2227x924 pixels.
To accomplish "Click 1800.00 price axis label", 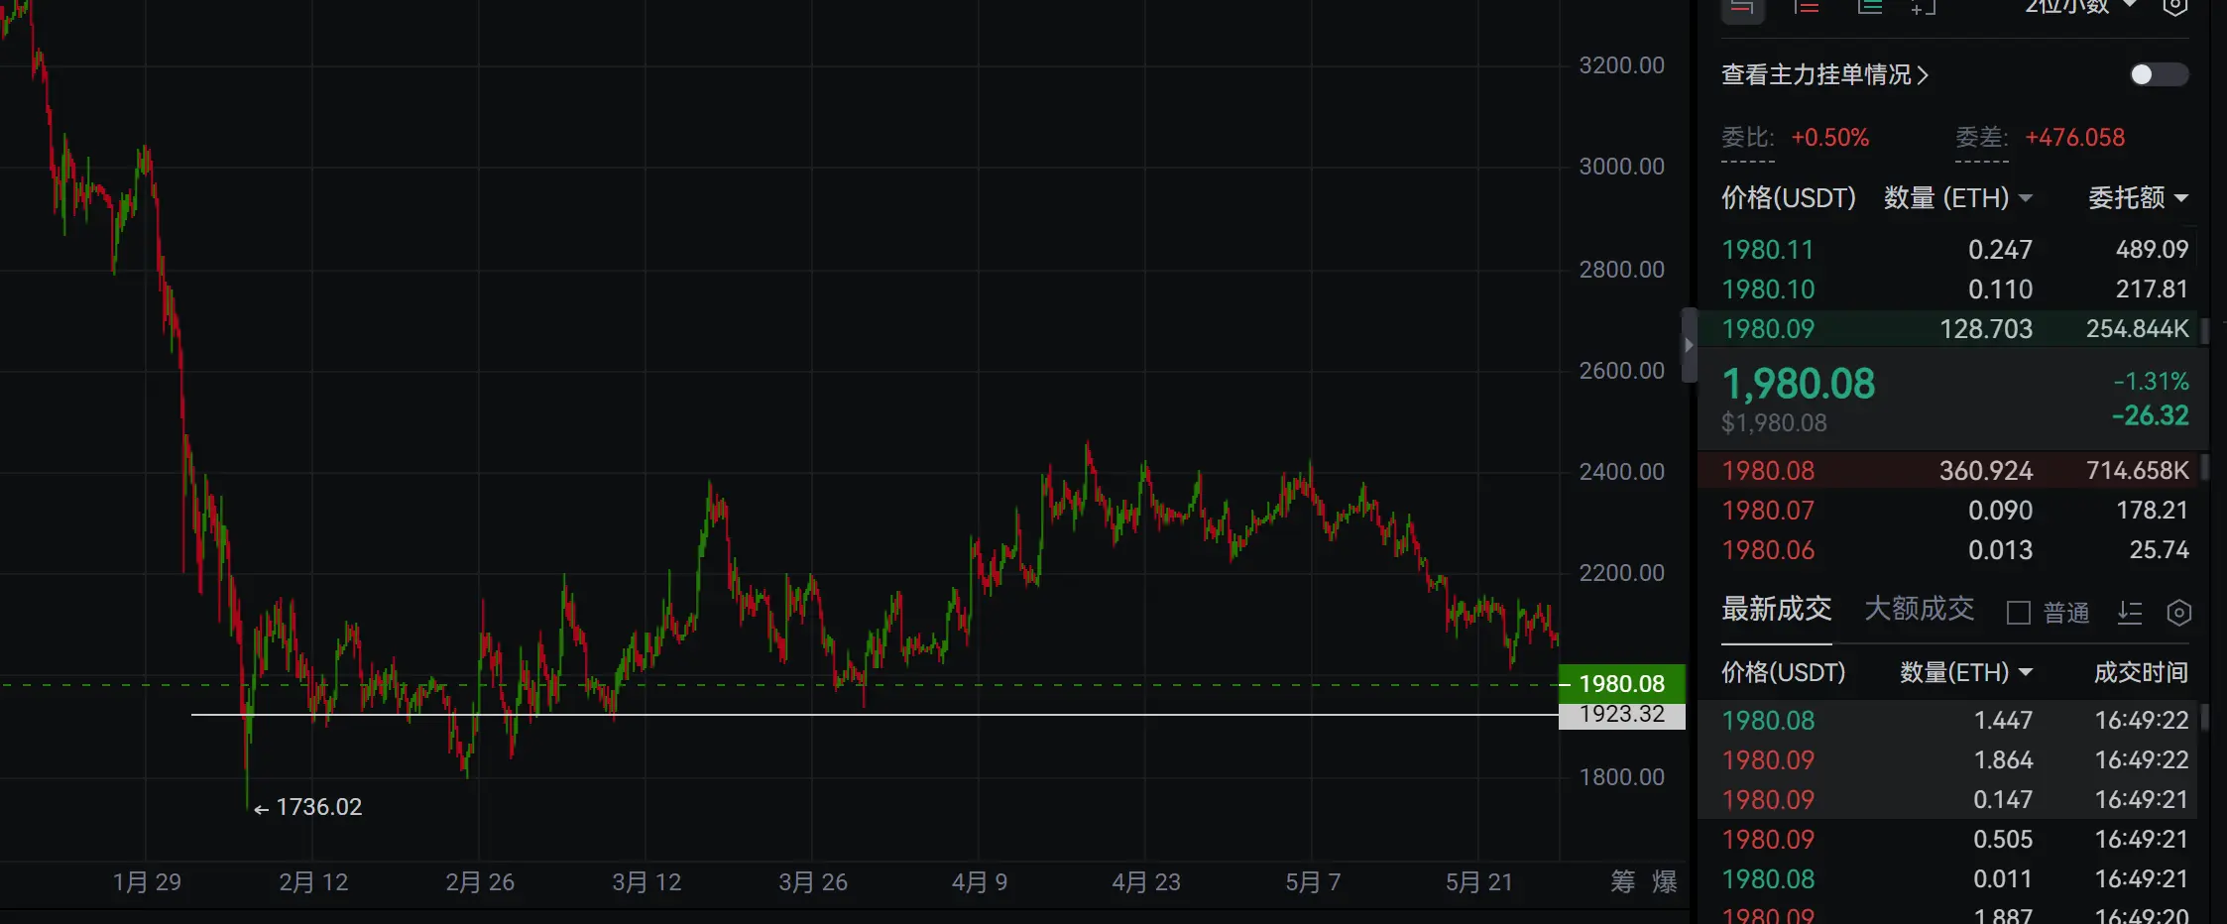I will [x=1621, y=777].
